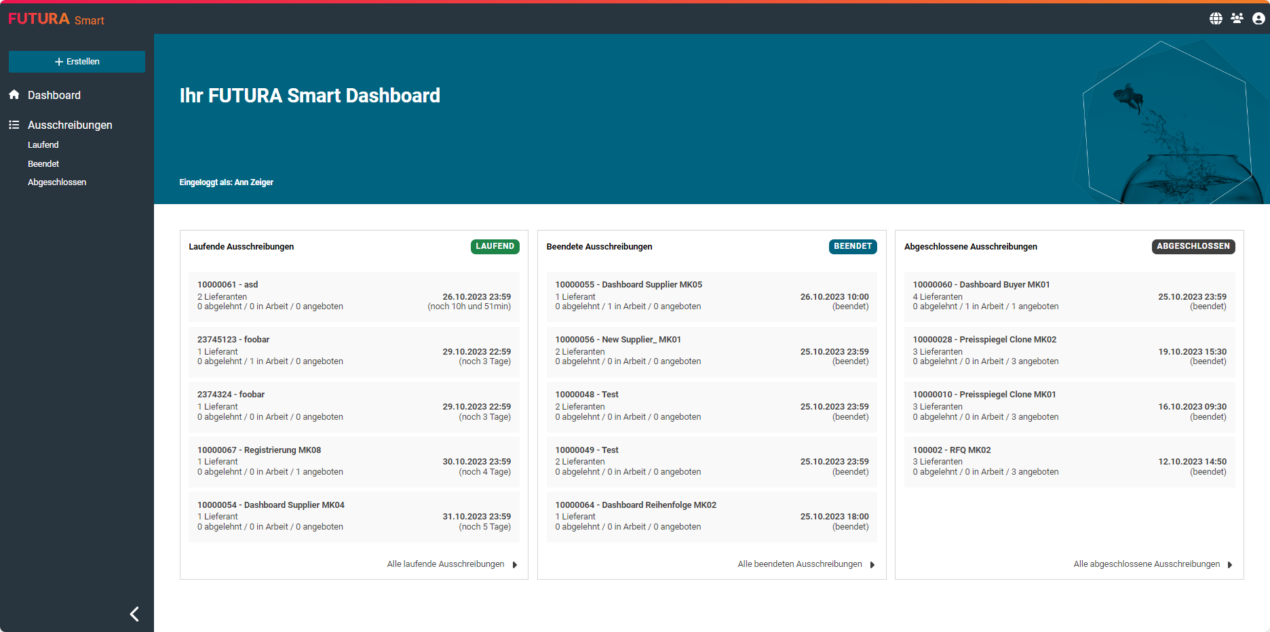The height and width of the screenshot is (632, 1270).
Task: Open Beendet in the sidebar
Action: [43, 164]
